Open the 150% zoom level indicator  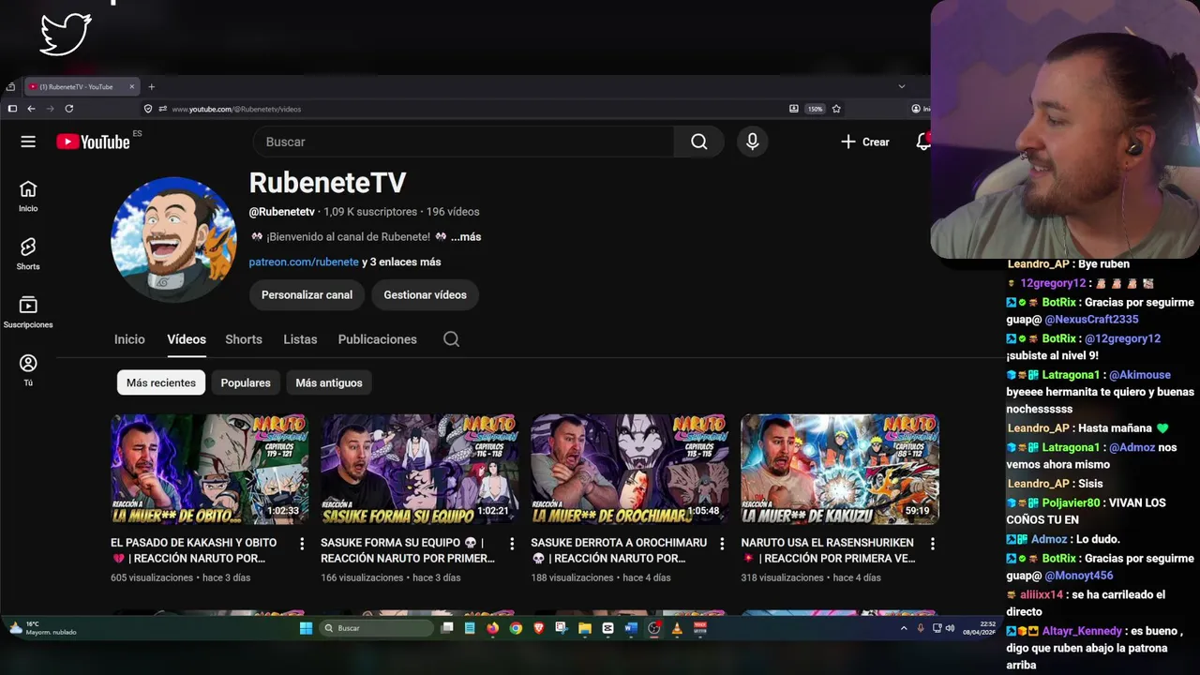pos(816,109)
